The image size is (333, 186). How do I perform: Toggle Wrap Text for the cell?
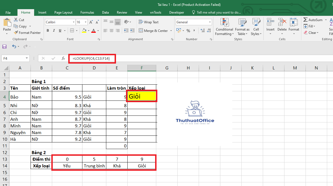pyautogui.click(x=149, y=22)
